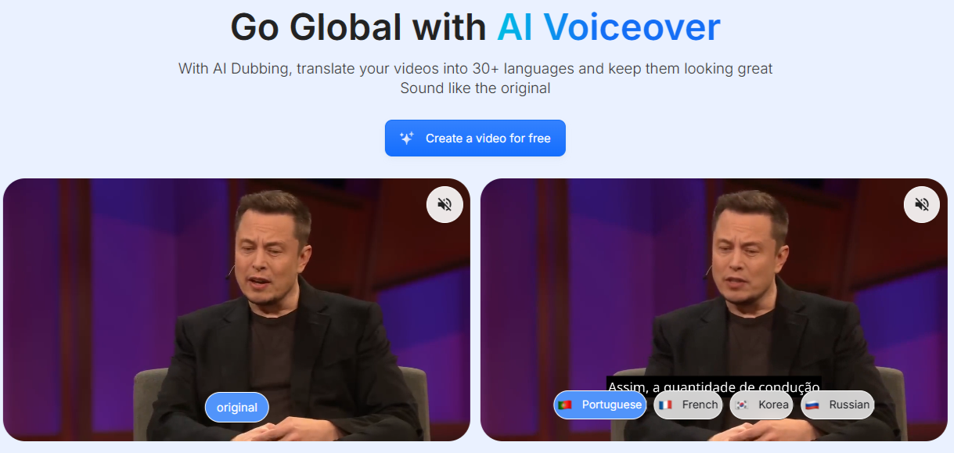
Task: Open the original speaker video thumbnail
Action: [237, 310]
